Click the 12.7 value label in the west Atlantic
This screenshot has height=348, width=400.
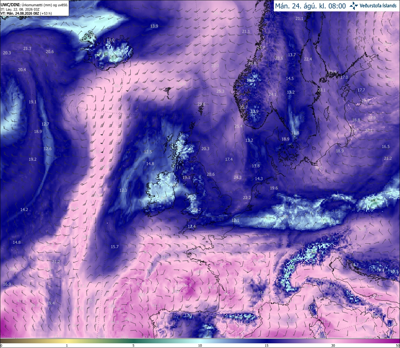point(45,124)
